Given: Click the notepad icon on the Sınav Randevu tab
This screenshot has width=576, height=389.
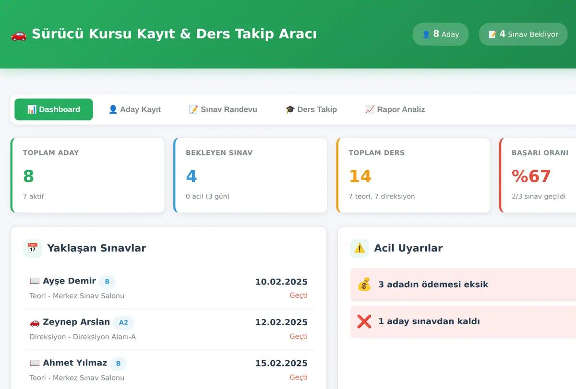Looking at the screenshot, I should [193, 109].
